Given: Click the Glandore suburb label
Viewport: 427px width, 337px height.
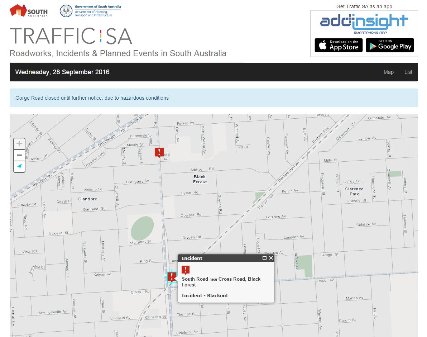Looking at the screenshot, I should [88, 199].
